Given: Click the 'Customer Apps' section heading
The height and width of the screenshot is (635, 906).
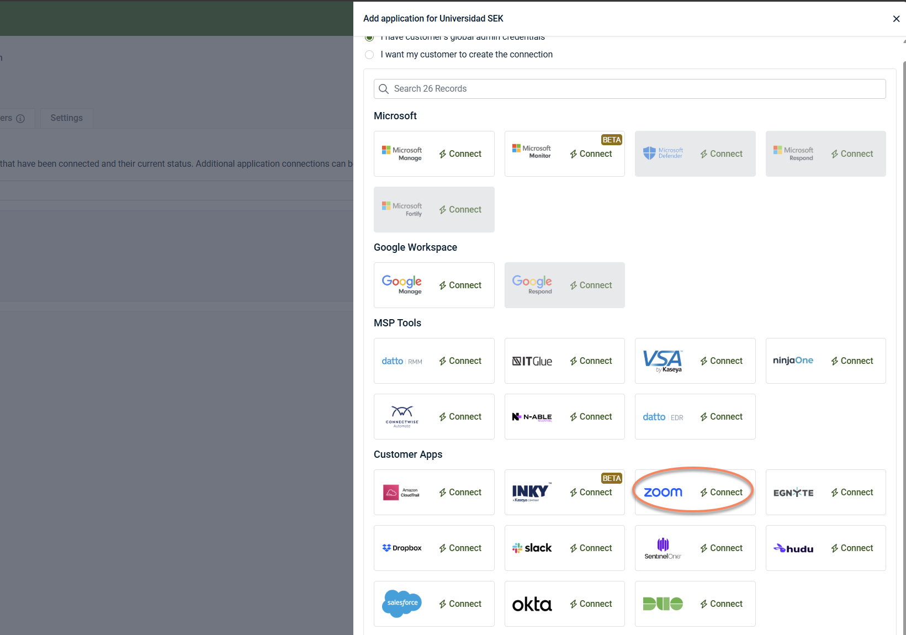Looking at the screenshot, I should click(408, 454).
